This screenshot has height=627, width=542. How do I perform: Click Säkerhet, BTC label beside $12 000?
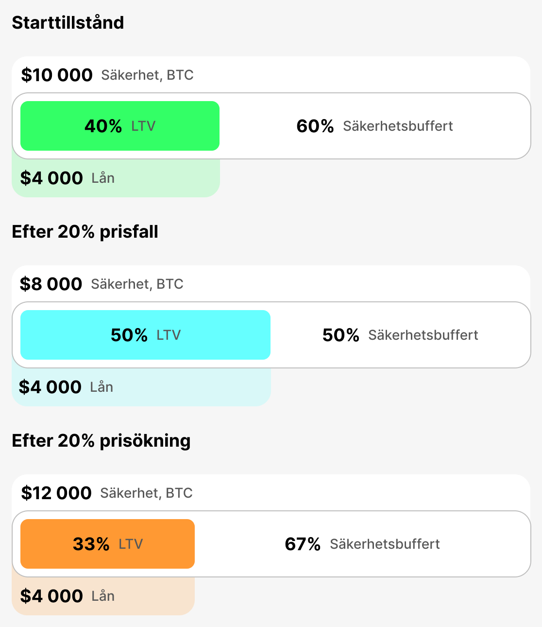click(146, 493)
